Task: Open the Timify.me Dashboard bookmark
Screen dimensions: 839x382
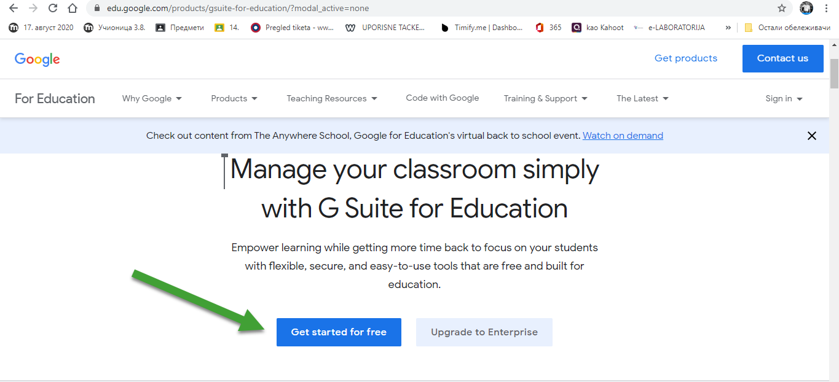Action: (482, 28)
